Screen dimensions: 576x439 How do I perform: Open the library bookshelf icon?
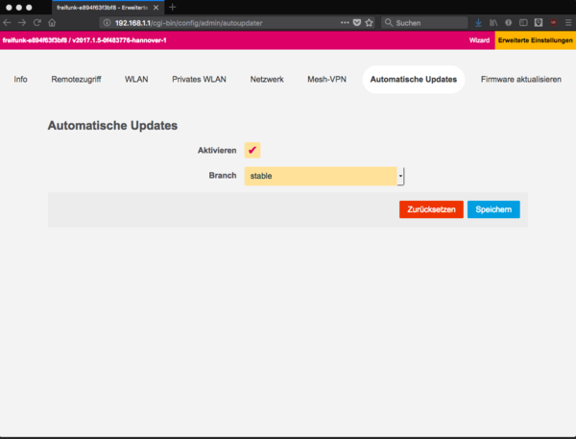(493, 23)
